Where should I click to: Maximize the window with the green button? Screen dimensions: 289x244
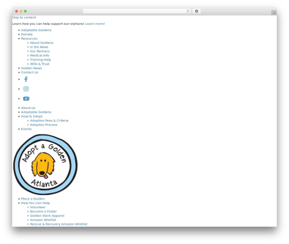click(x=25, y=11)
